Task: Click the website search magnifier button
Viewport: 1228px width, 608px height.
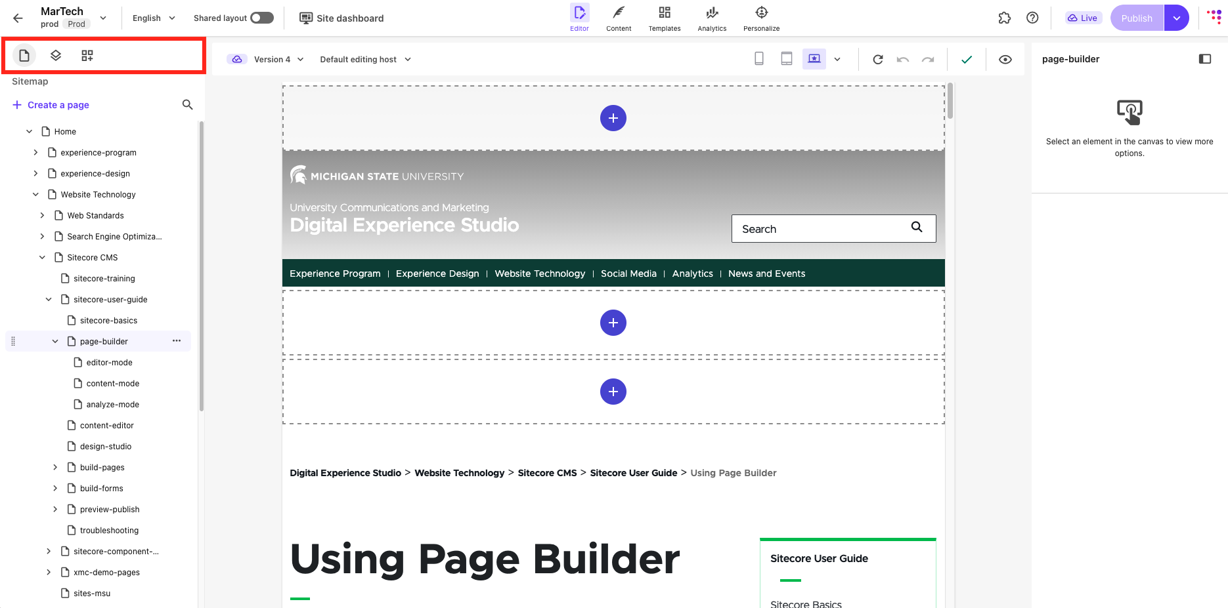Action: click(x=917, y=227)
